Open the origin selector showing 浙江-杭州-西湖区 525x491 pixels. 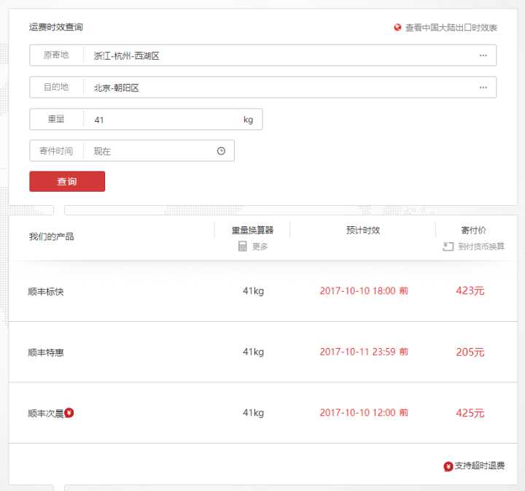[281, 55]
